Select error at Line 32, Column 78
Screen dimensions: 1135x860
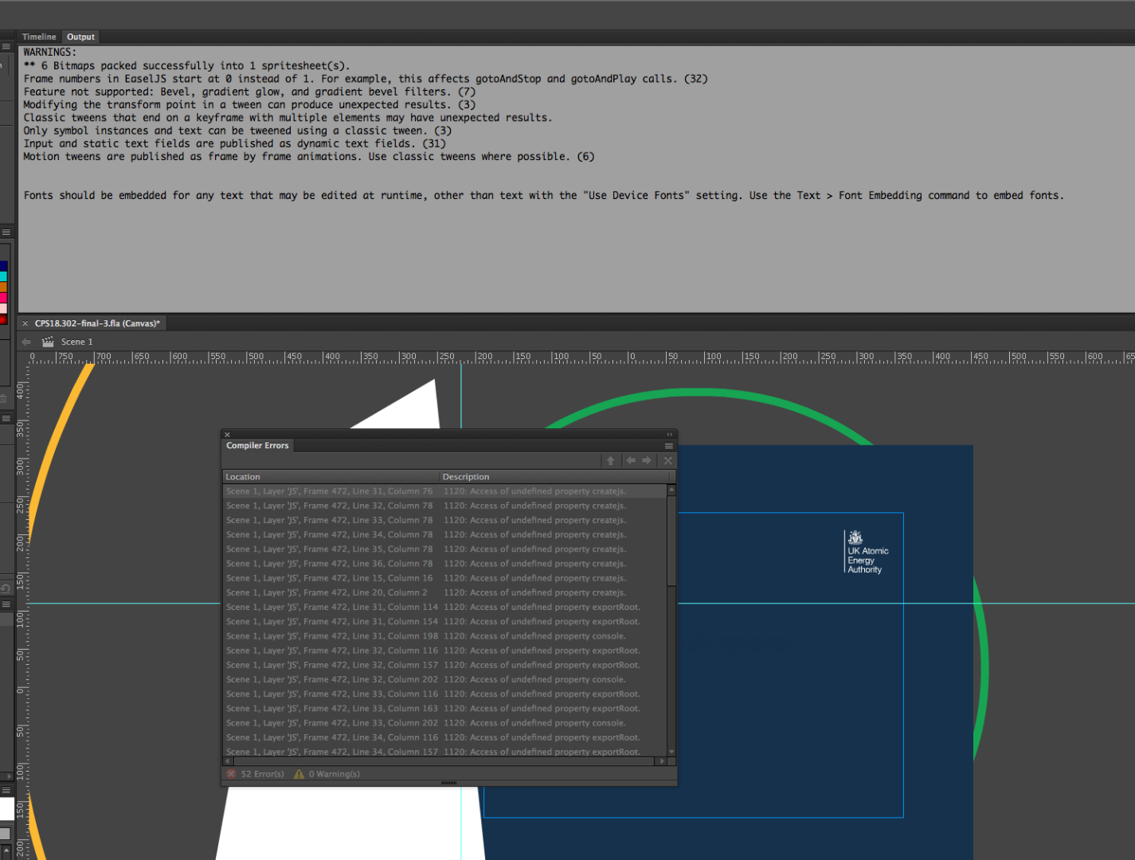(x=444, y=506)
